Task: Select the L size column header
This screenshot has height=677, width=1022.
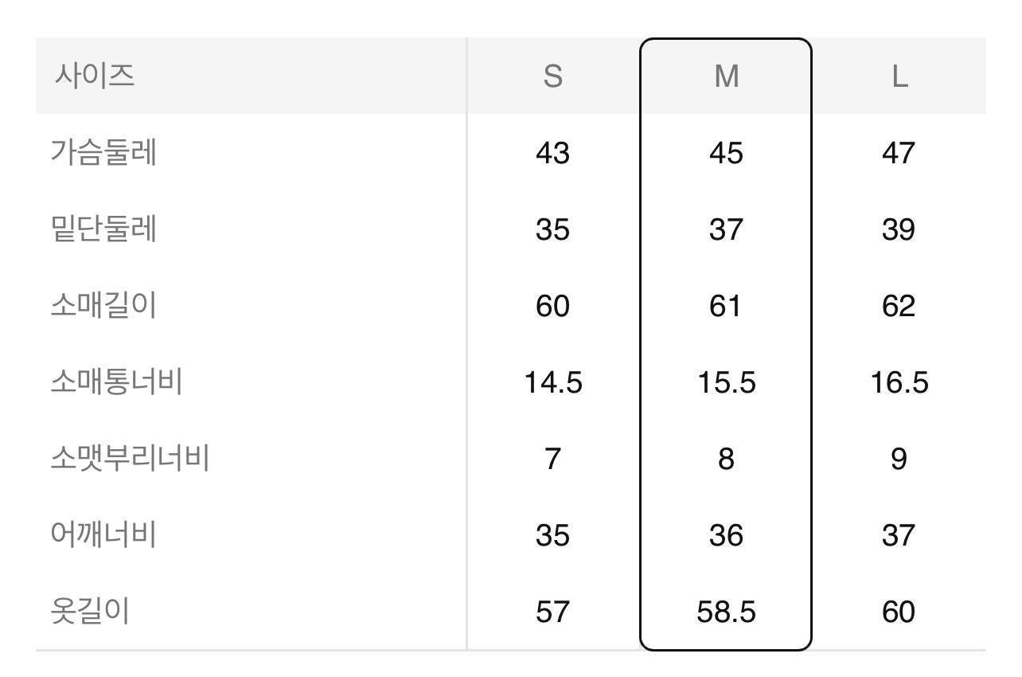Action: click(899, 76)
